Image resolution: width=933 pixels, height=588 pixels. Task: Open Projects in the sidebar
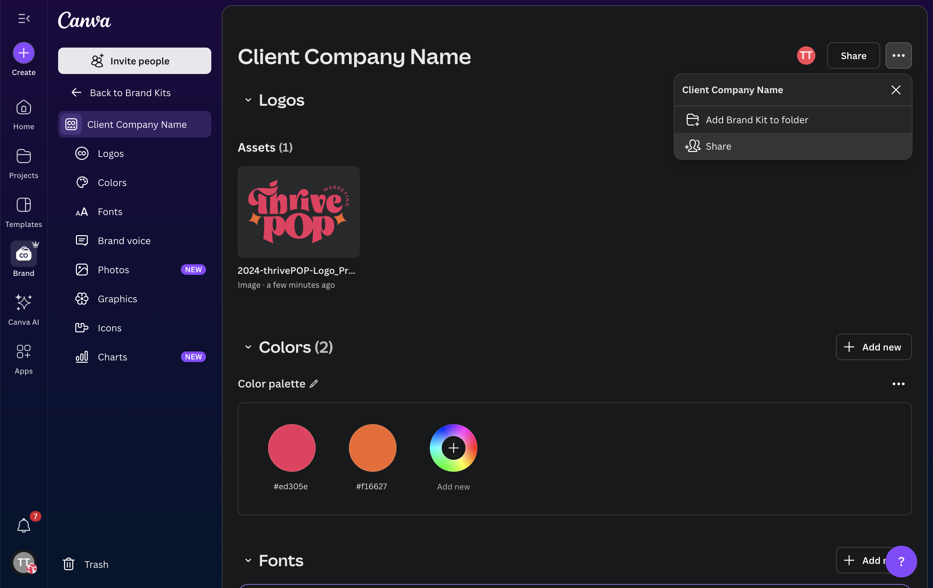(24, 164)
